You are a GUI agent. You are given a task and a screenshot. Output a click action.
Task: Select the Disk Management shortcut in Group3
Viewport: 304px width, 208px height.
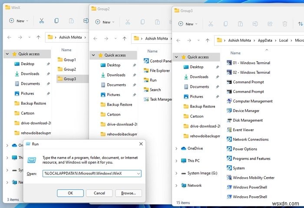click(245, 120)
